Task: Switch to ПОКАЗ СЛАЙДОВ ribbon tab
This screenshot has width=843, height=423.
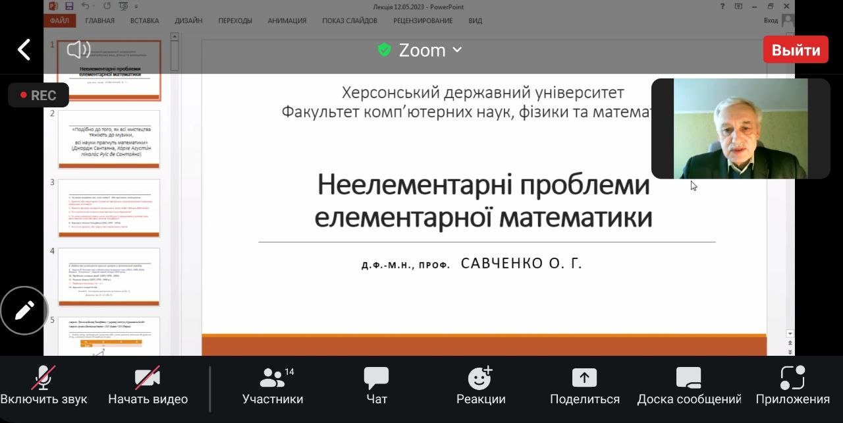Action: (x=350, y=20)
